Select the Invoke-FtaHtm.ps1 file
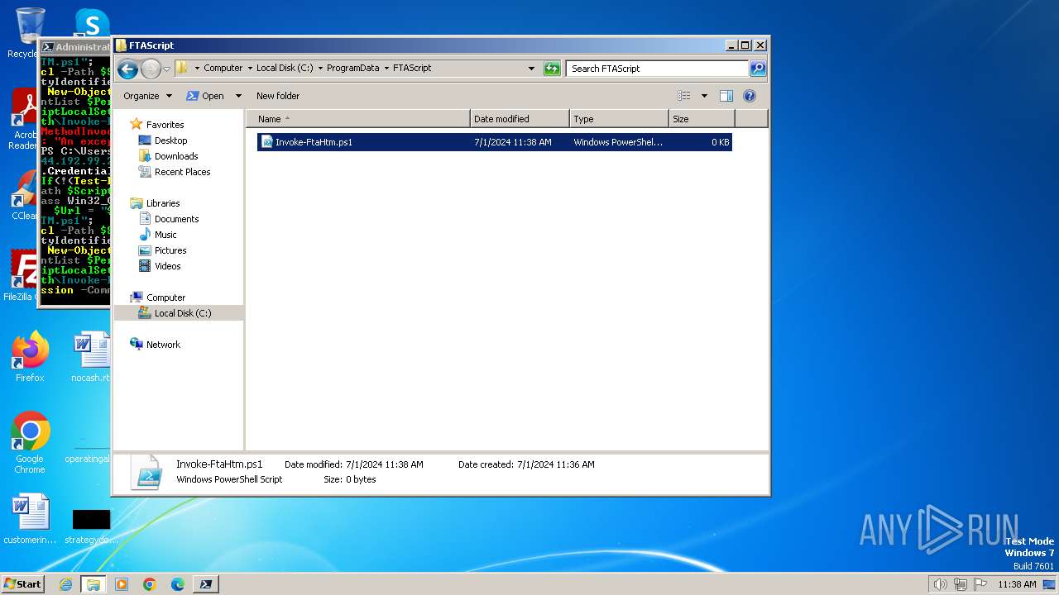Screen dimensions: 1059x595 (494, 142)
